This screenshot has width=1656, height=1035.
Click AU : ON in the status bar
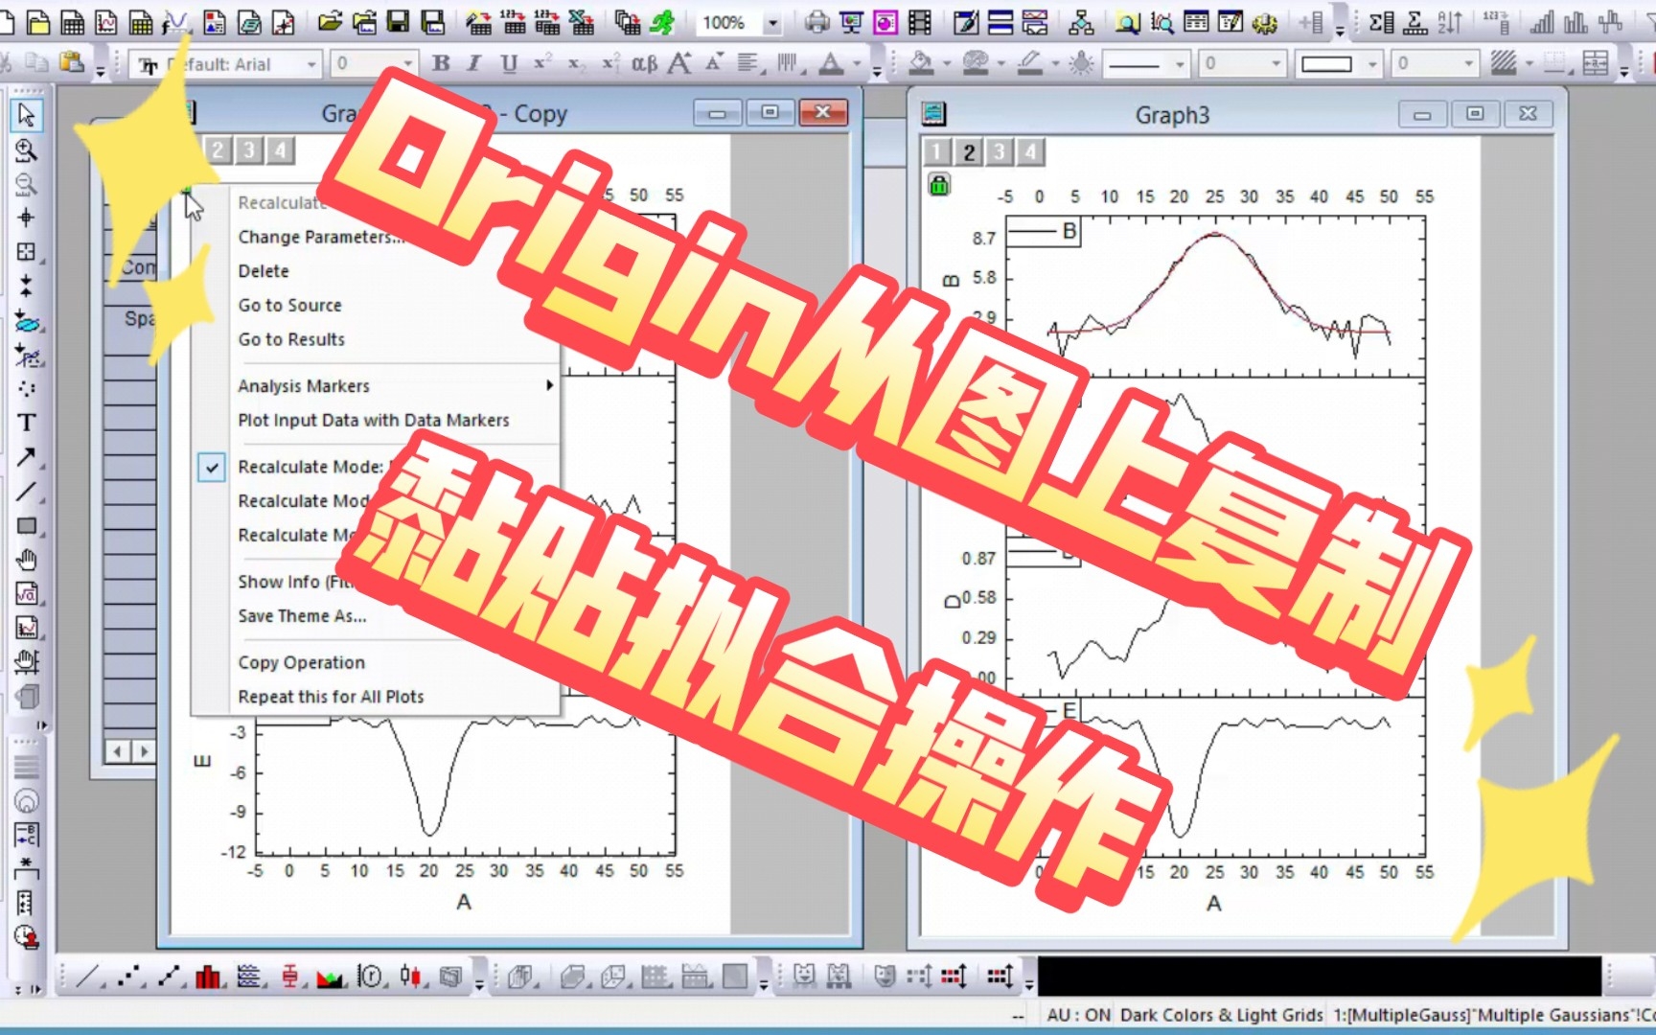click(x=1078, y=1015)
